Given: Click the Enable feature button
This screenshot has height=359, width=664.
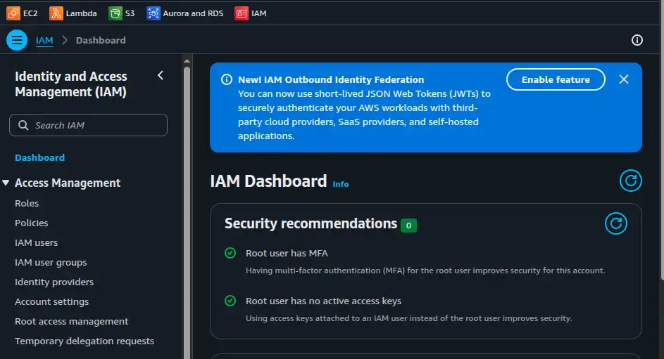Looking at the screenshot, I should pos(556,79).
